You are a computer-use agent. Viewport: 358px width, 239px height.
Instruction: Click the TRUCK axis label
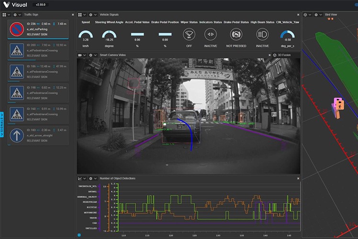point(93,218)
